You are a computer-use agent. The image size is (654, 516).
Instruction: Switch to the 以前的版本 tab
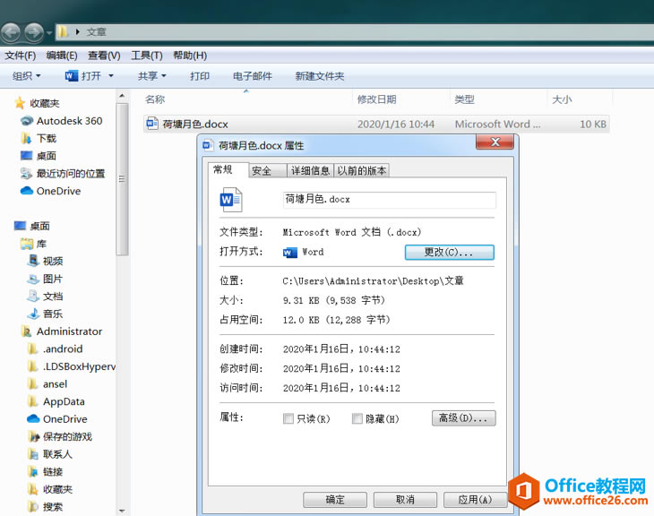pos(362,170)
